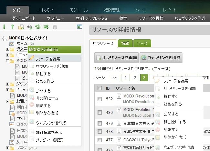This screenshot has height=151, width=210.
Task: Click the document icon of row 480
Action: click(x=119, y=110)
